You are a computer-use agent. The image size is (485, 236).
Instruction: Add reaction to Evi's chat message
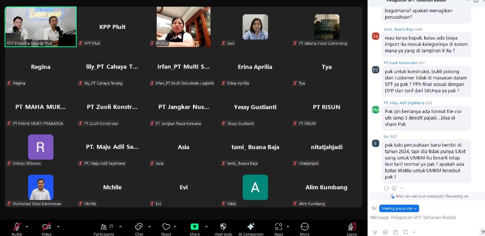[x=394, y=188]
